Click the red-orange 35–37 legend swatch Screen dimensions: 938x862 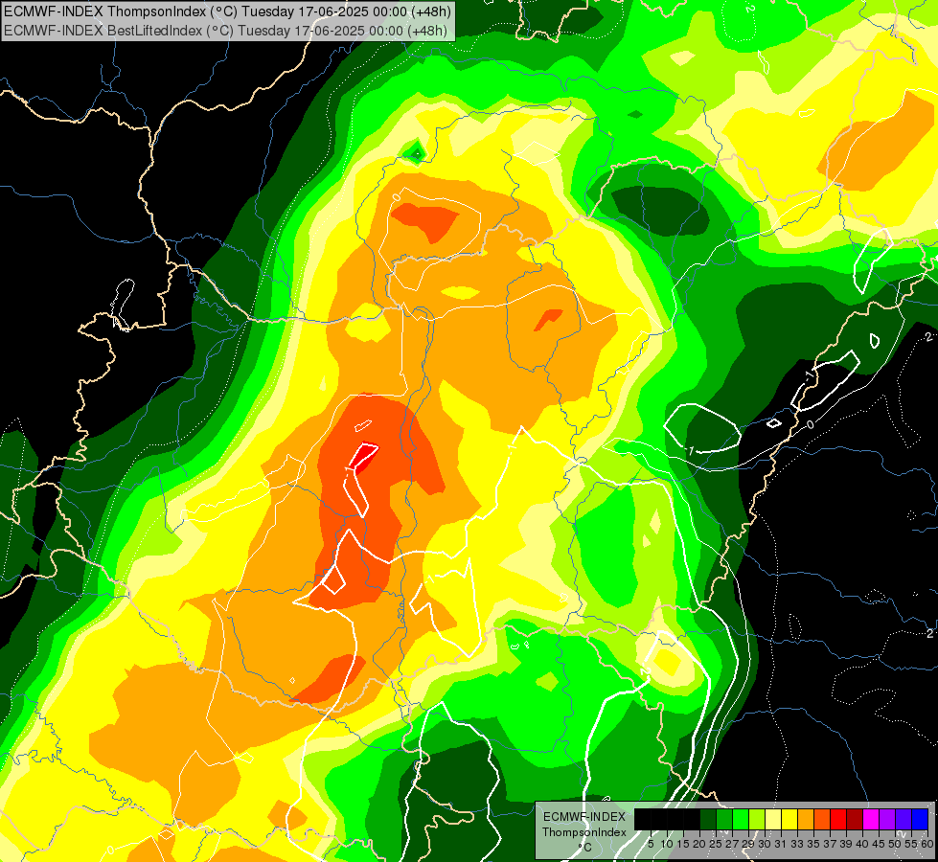(822, 819)
